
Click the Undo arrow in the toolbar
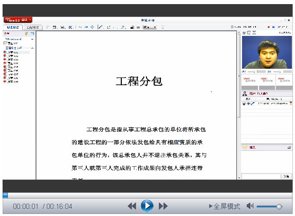[80, 27]
